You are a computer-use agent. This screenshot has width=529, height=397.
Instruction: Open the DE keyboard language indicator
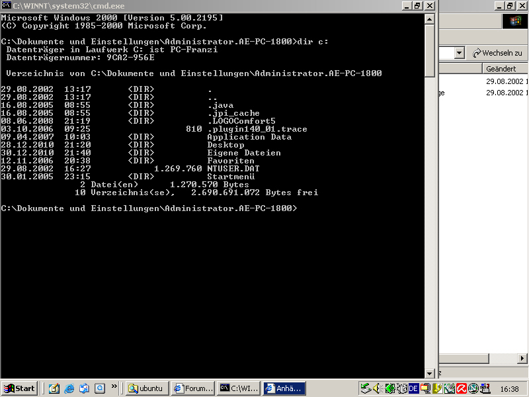pos(413,388)
